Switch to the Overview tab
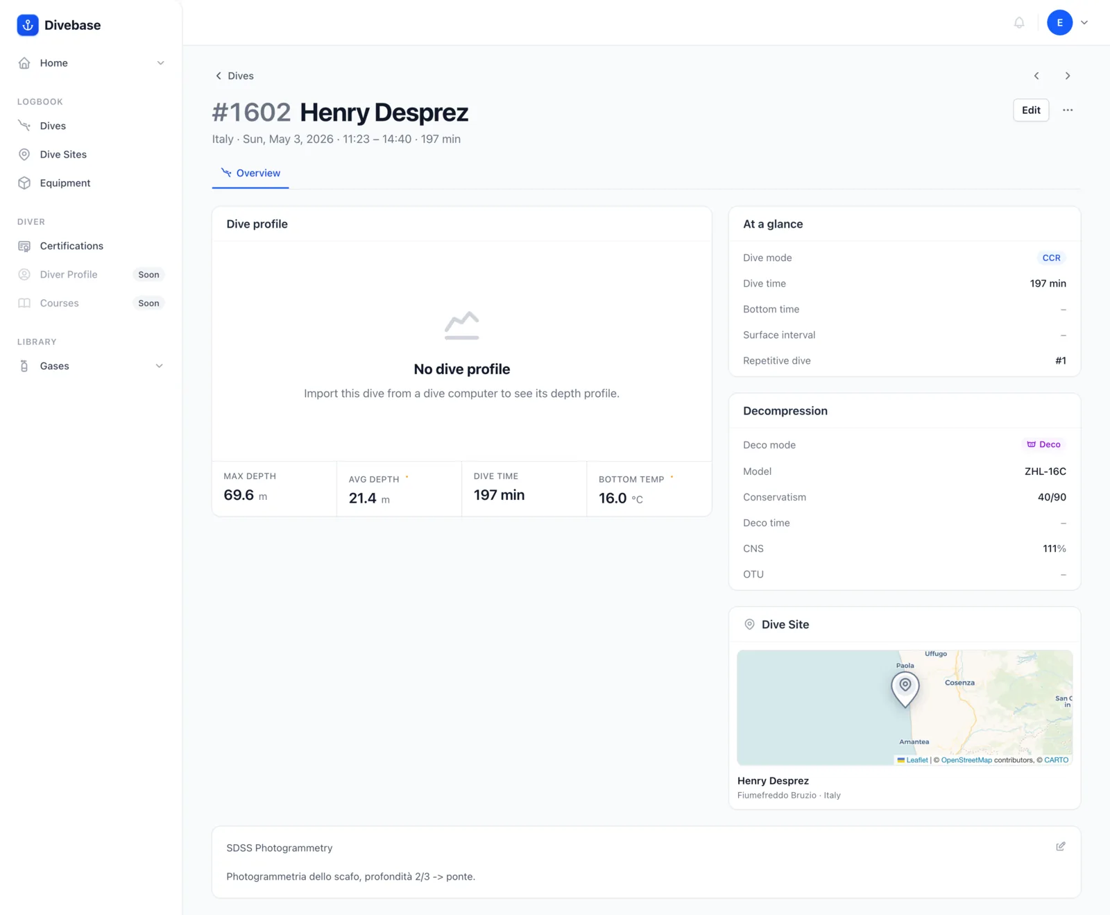Viewport: 1110px width, 915px height. (250, 173)
